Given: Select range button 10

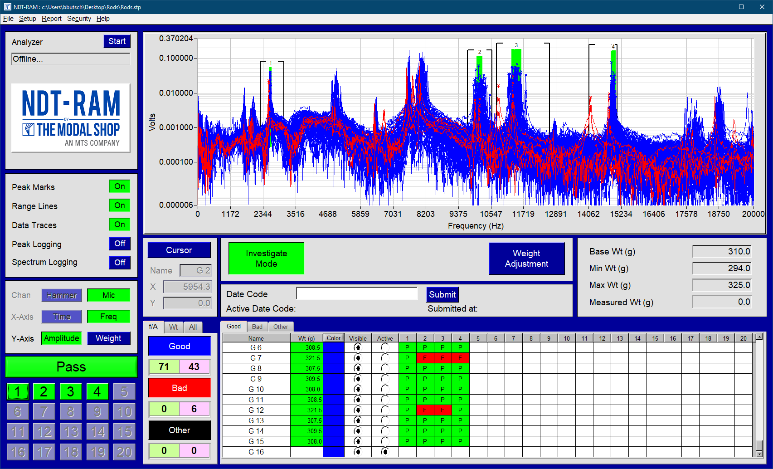Looking at the screenshot, I should (x=124, y=412).
